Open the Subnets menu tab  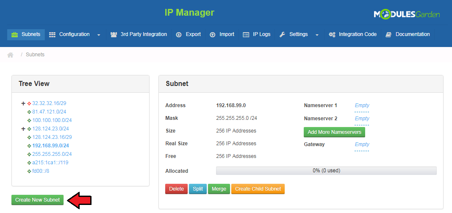pos(26,35)
